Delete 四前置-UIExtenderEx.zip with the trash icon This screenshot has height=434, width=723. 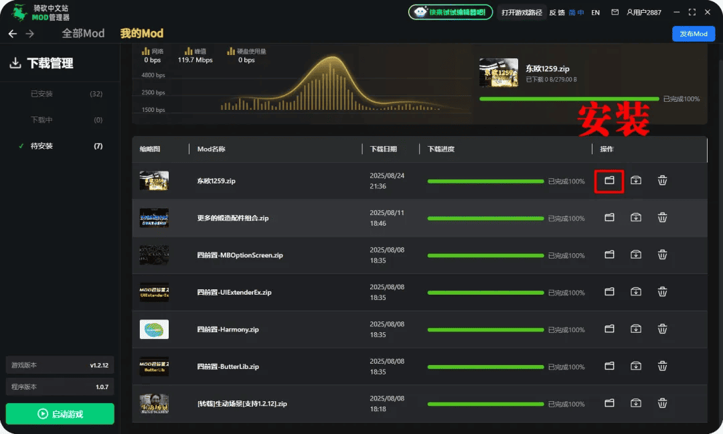pos(662,292)
